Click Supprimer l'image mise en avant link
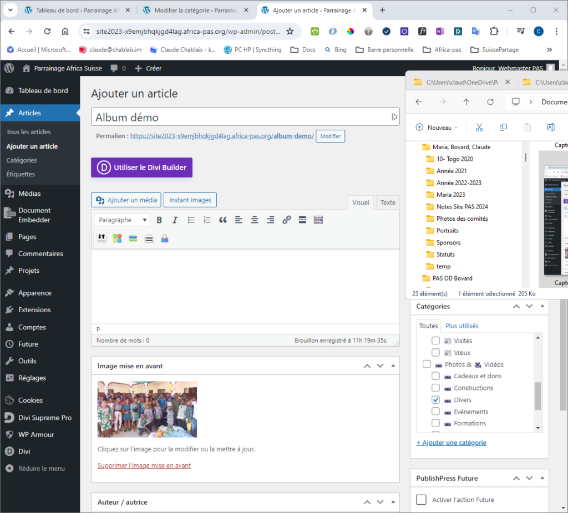 (144, 466)
